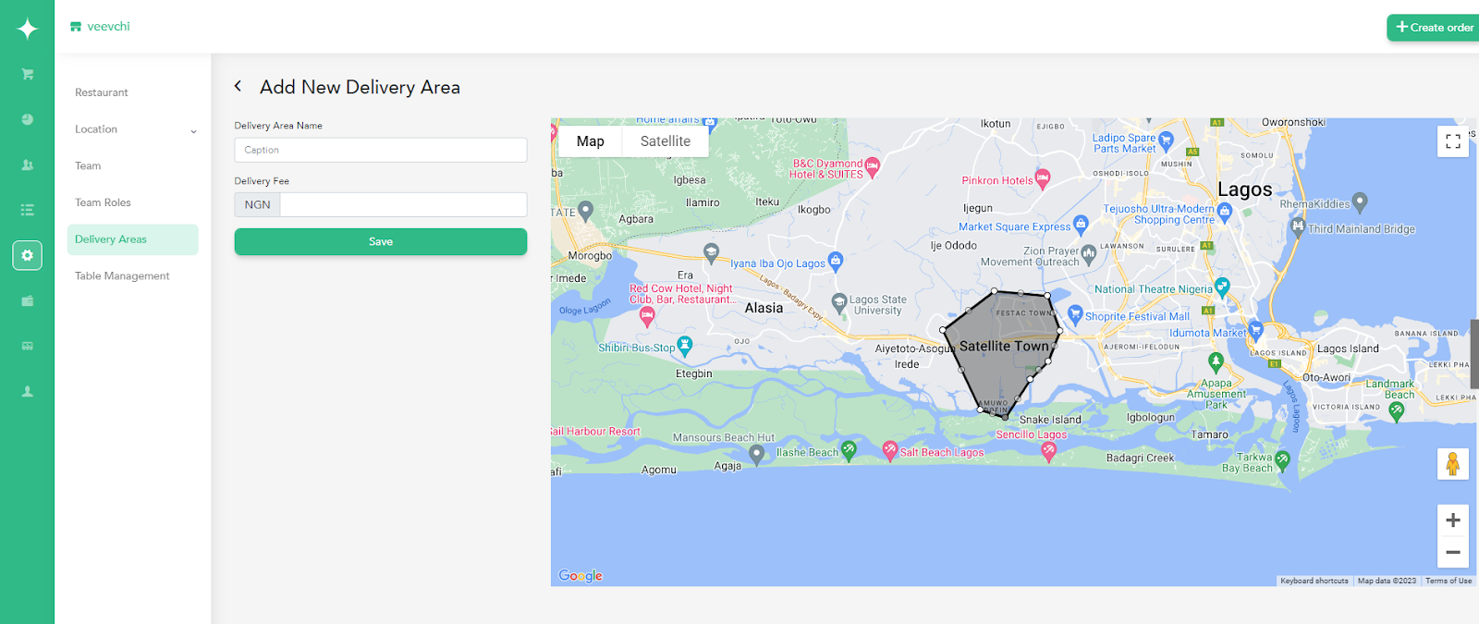1479x624 pixels.
Task: Open the customers sidebar icon
Action: click(28, 165)
